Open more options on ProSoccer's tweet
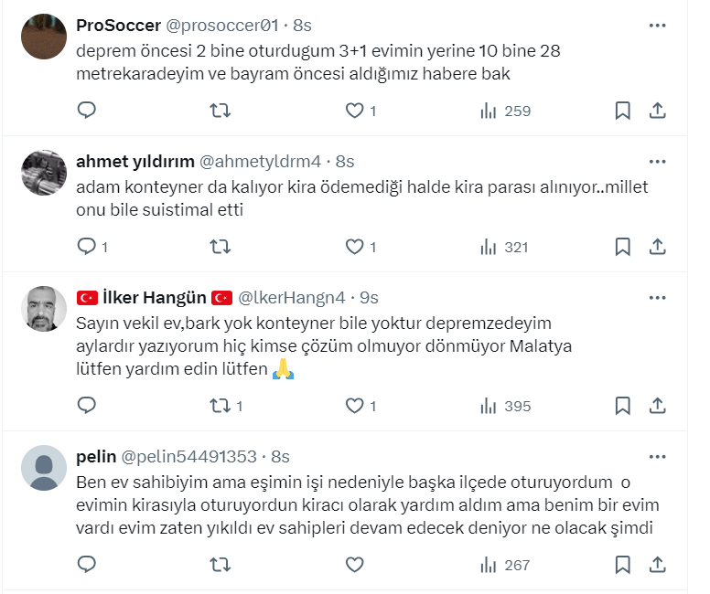The width and height of the screenshot is (710, 594). (x=657, y=26)
